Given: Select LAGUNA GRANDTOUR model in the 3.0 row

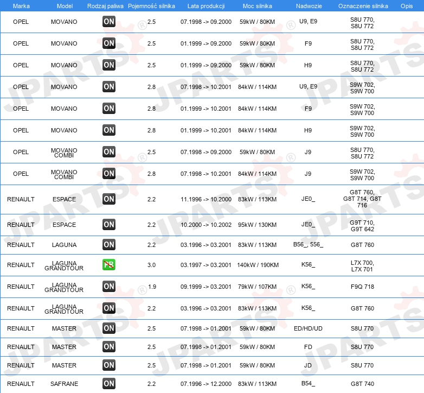Looking at the screenshot, I should (64, 265).
